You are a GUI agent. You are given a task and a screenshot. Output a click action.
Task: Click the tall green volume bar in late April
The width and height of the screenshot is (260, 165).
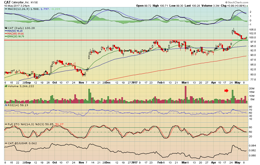pos(233,97)
